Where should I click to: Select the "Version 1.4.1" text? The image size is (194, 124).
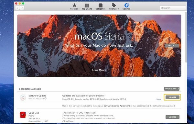click(x=34, y=118)
